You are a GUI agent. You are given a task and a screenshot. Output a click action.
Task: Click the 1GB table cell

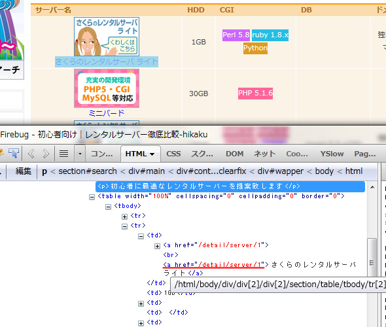(199, 42)
